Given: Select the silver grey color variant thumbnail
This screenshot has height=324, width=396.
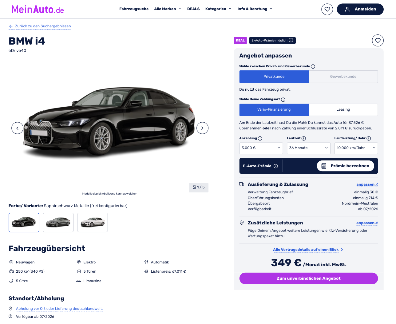Looking at the screenshot, I should point(58,222).
